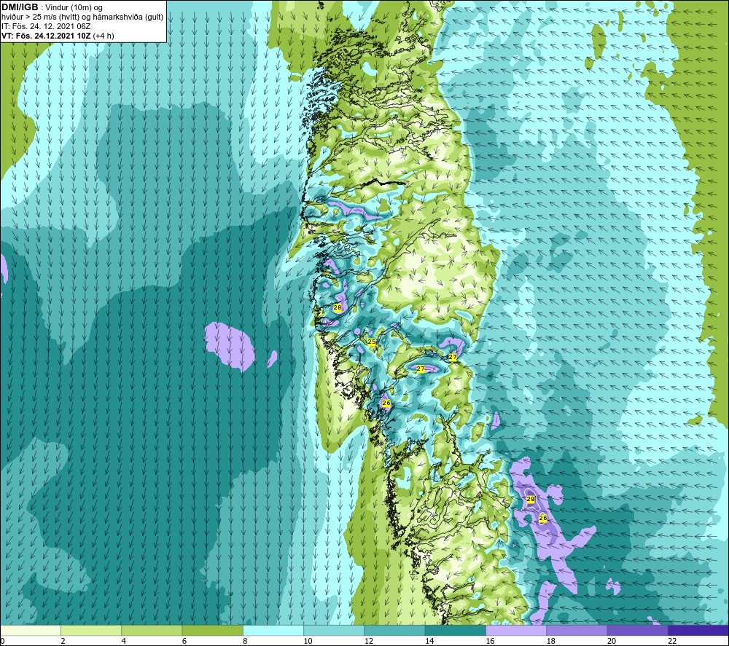Image resolution: width=729 pixels, height=646 pixels.
Task: Click the legend scale value '2'
Action: click(x=63, y=641)
